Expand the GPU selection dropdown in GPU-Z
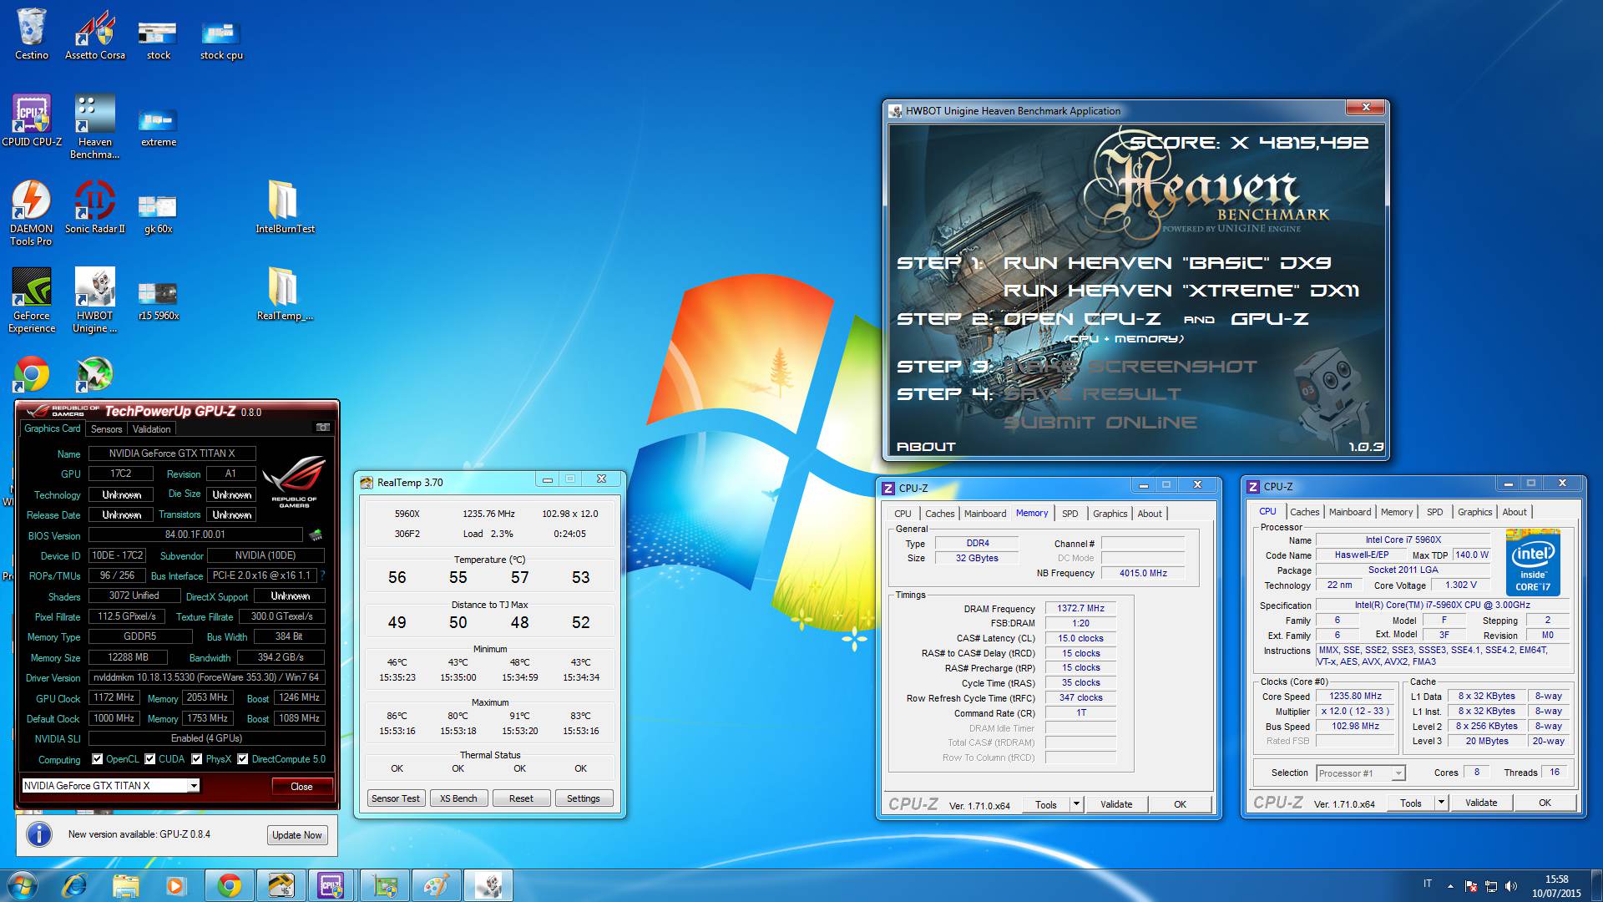The image size is (1603, 902). (x=194, y=786)
